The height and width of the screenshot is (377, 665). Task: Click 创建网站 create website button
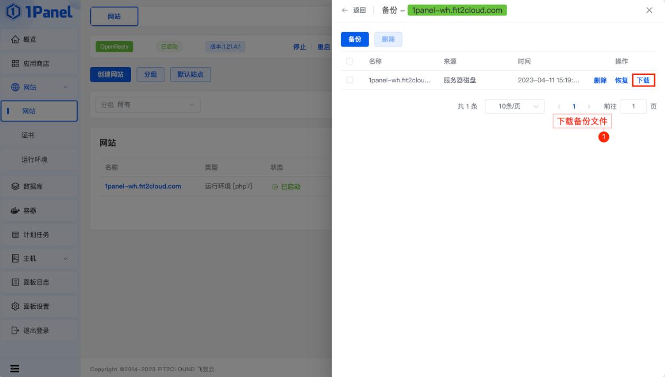[x=110, y=74]
